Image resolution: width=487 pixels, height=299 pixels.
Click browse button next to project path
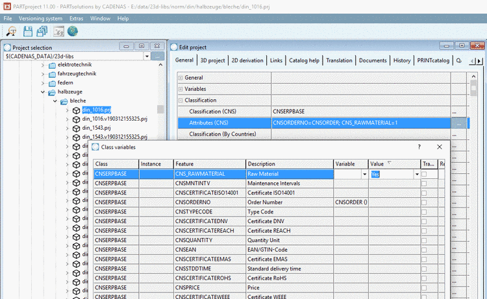point(158,57)
